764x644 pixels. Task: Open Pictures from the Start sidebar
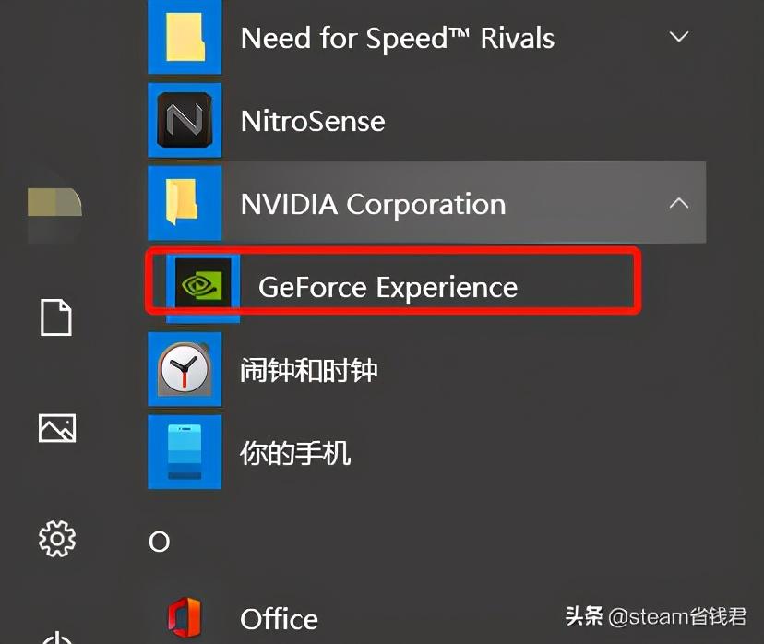[x=56, y=427]
